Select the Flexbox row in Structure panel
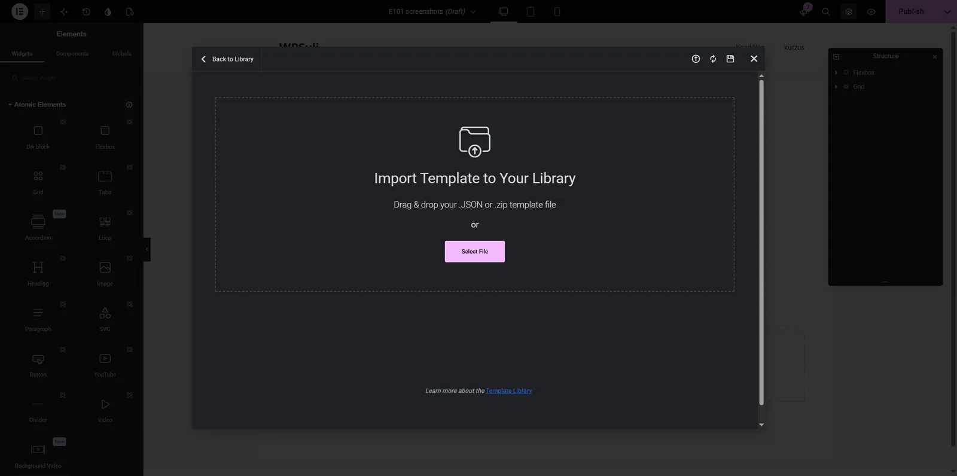This screenshot has width=957, height=476. coord(885,72)
